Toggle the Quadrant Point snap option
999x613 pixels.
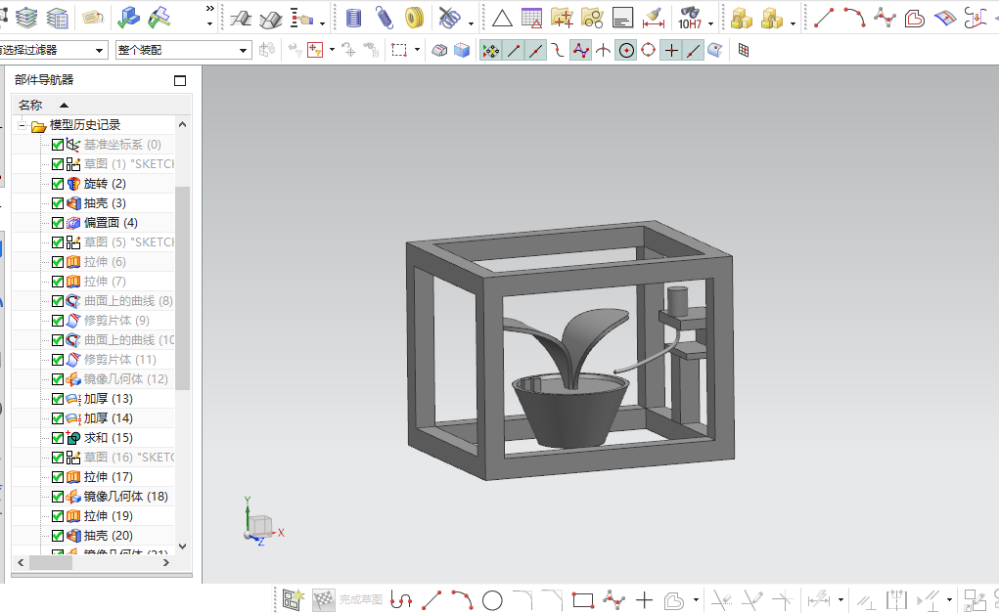point(649,50)
